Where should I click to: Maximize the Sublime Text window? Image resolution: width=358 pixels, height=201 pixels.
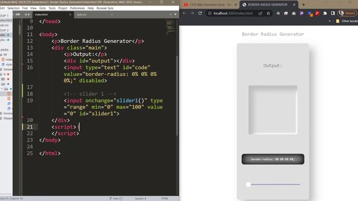click(x=162, y=2)
